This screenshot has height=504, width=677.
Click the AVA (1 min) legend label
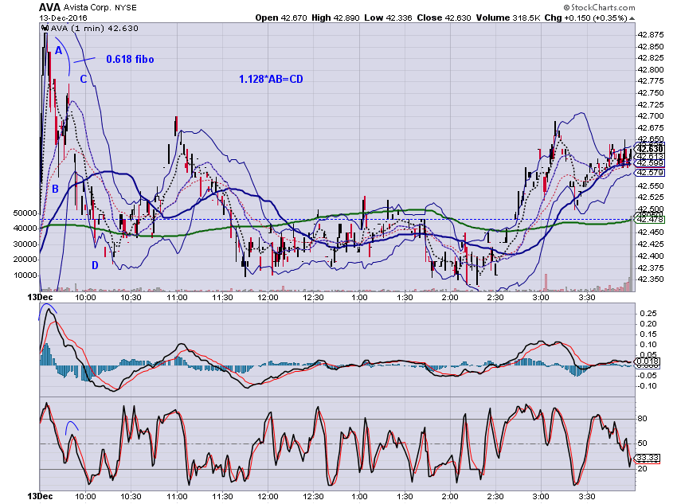[x=95, y=29]
